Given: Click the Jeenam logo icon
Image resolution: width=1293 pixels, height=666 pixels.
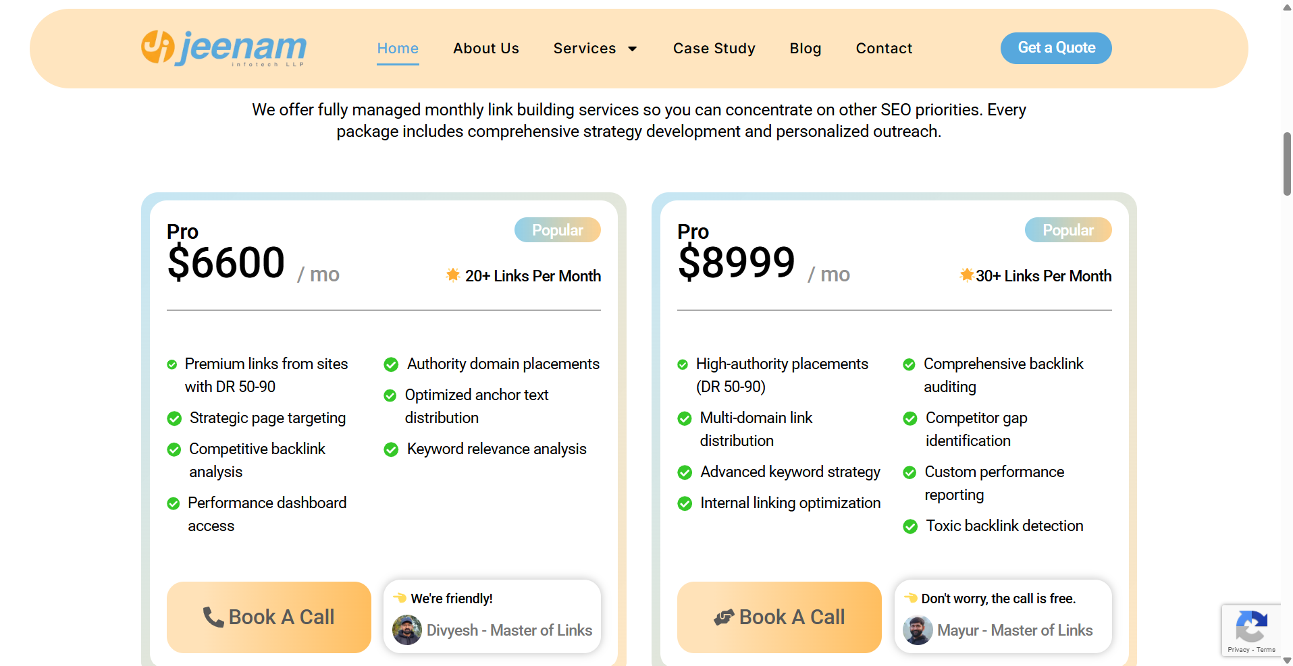Looking at the screenshot, I should [x=157, y=47].
